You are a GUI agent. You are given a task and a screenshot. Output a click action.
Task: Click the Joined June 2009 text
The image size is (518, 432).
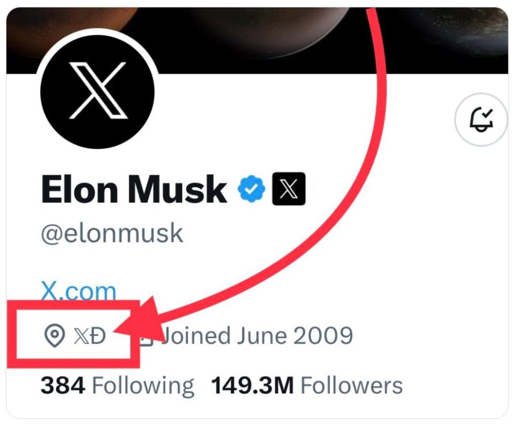[x=256, y=335]
